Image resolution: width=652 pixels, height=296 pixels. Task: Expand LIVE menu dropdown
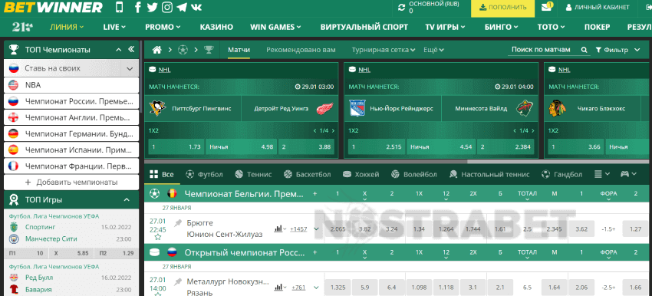[x=114, y=27]
